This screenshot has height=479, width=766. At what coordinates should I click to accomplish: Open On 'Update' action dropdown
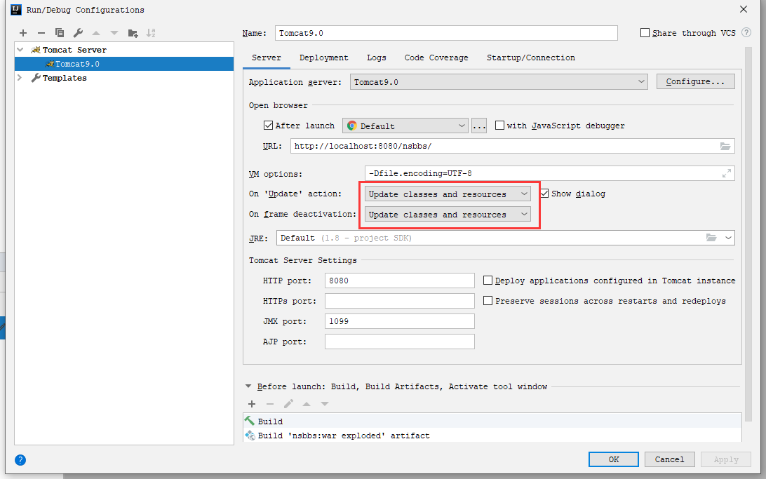coord(448,194)
